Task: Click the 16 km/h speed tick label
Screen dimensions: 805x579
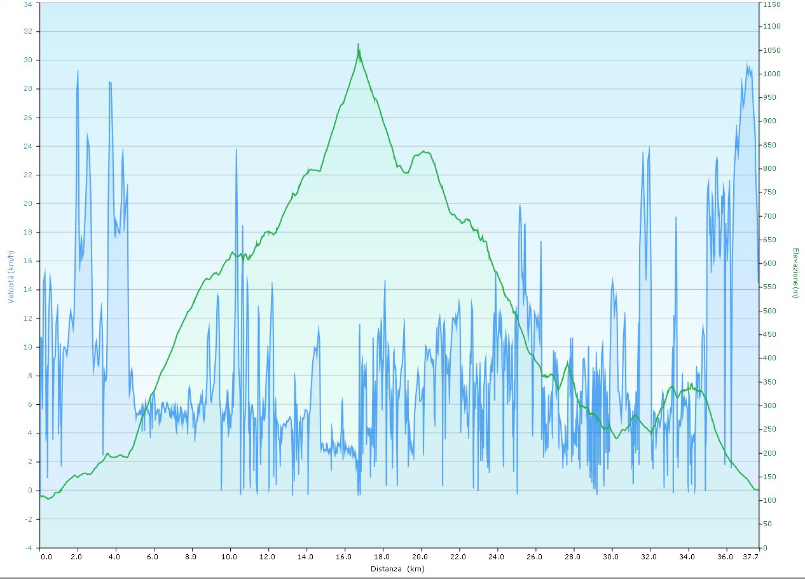Action: 28,261
